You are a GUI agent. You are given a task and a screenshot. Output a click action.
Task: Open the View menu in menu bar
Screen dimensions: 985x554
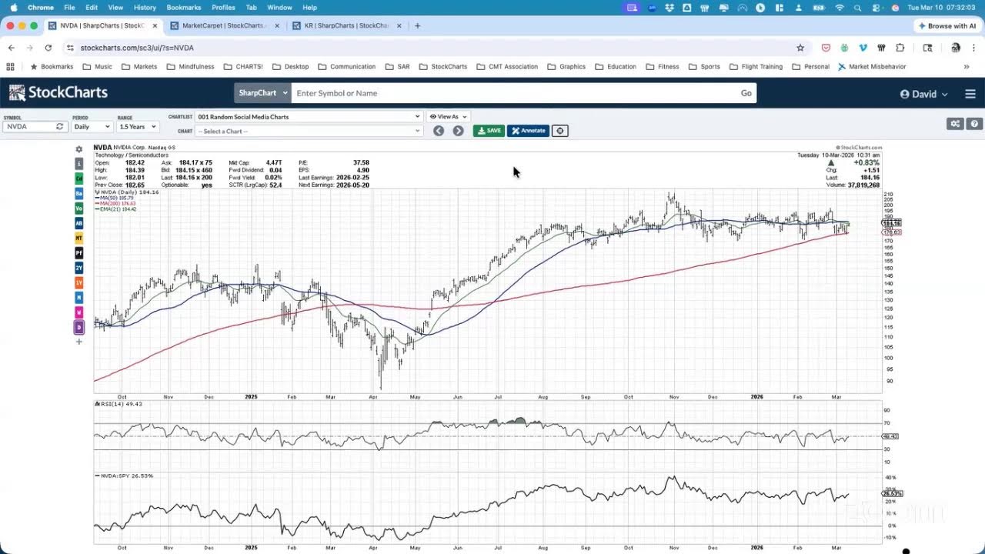click(115, 8)
